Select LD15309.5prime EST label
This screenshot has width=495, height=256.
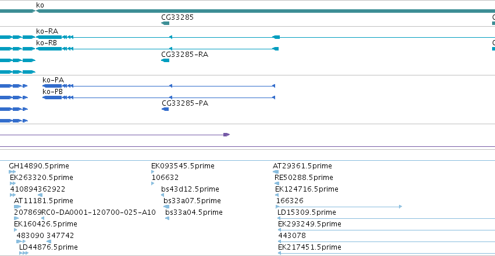pyautogui.click(x=307, y=212)
